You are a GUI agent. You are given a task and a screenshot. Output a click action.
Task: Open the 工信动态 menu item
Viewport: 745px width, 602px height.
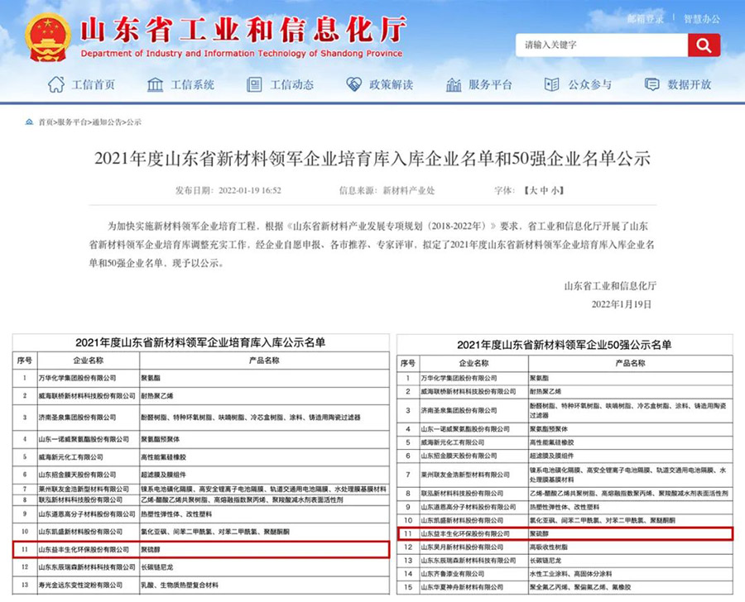pyautogui.click(x=291, y=84)
